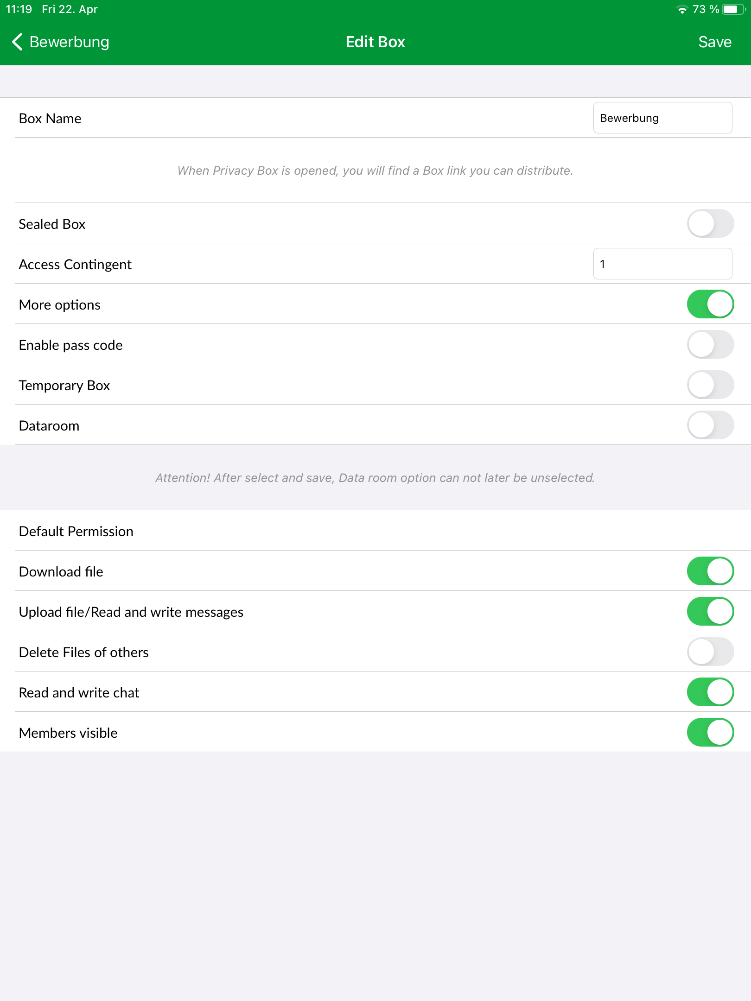This screenshot has width=751, height=1001.
Task: Tap the back chevron icon
Action: [17, 42]
